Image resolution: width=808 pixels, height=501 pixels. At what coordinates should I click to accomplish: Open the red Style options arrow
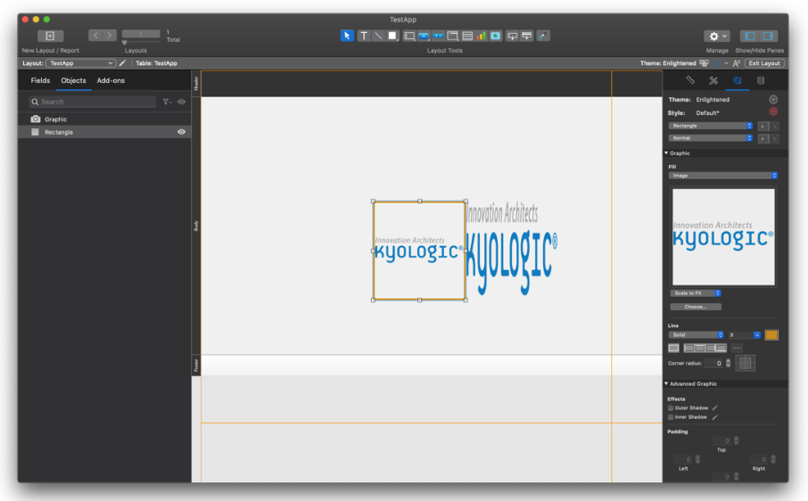773,111
